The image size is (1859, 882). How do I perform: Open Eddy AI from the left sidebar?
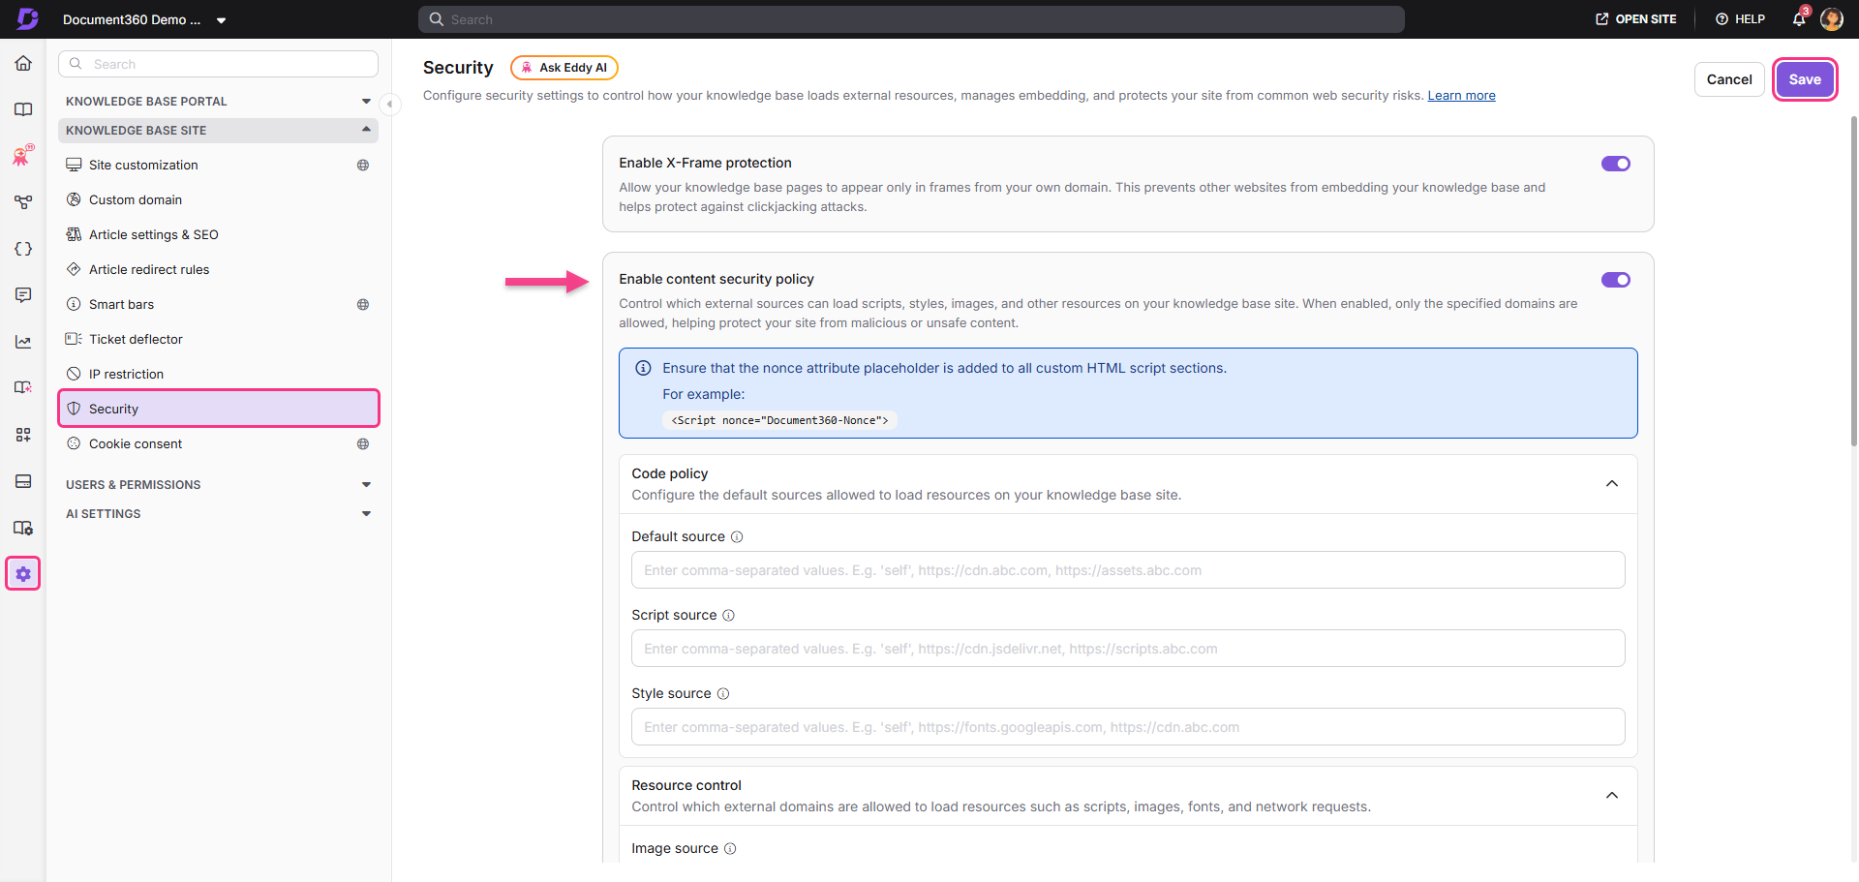point(23,155)
